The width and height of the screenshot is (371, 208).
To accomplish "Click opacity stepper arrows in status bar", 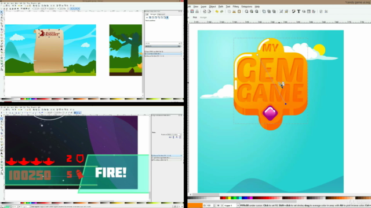I will coord(214,206).
